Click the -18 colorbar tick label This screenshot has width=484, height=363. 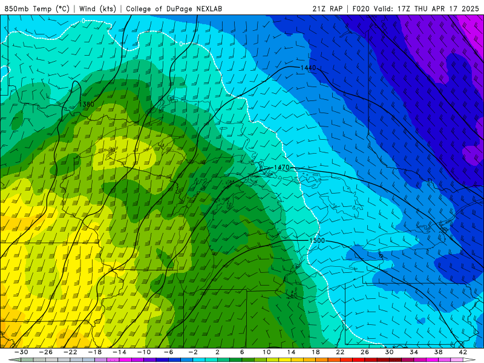(x=95, y=352)
